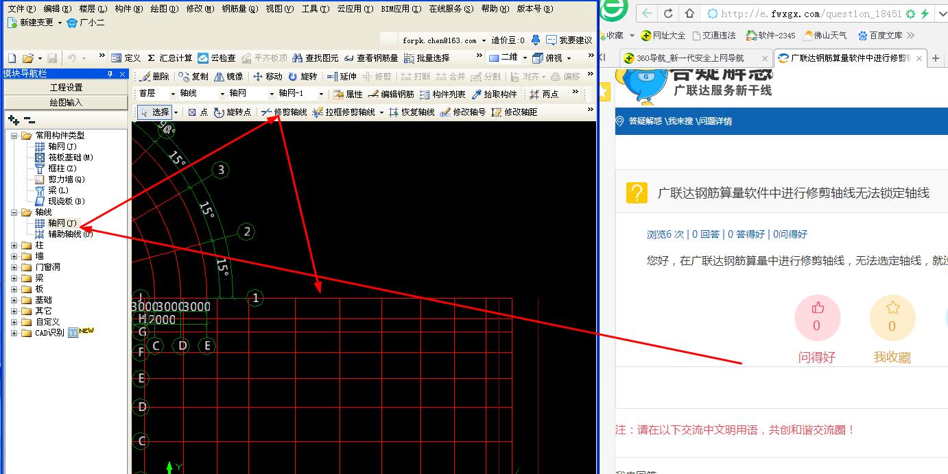Run 云检查 cloud check

click(x=217, y=58)
